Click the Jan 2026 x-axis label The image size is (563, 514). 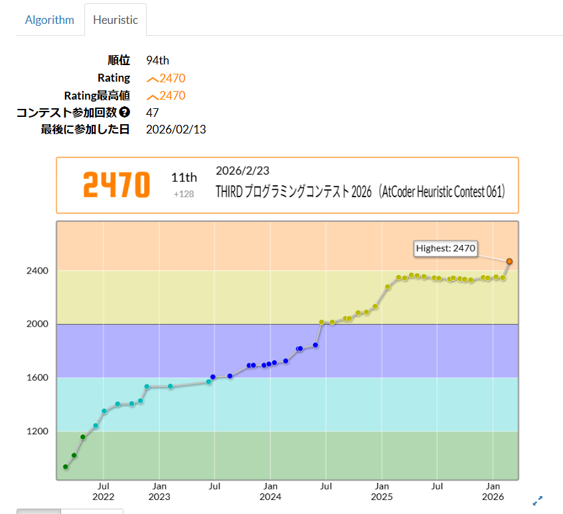(493, 491)
